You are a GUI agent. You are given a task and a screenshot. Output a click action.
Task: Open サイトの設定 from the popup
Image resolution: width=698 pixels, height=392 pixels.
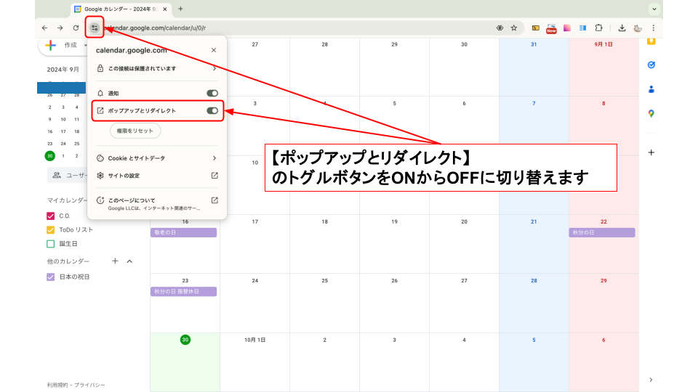tap(156, 176)
